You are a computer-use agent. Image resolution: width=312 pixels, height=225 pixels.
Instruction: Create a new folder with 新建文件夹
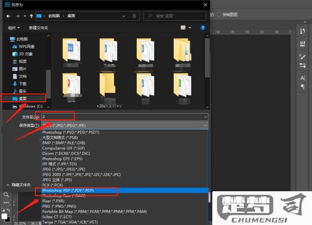(x=38, y=28)
